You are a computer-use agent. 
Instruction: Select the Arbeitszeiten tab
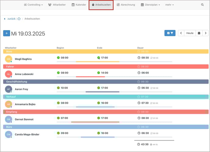pyautogui.click(x=101, y=5)
